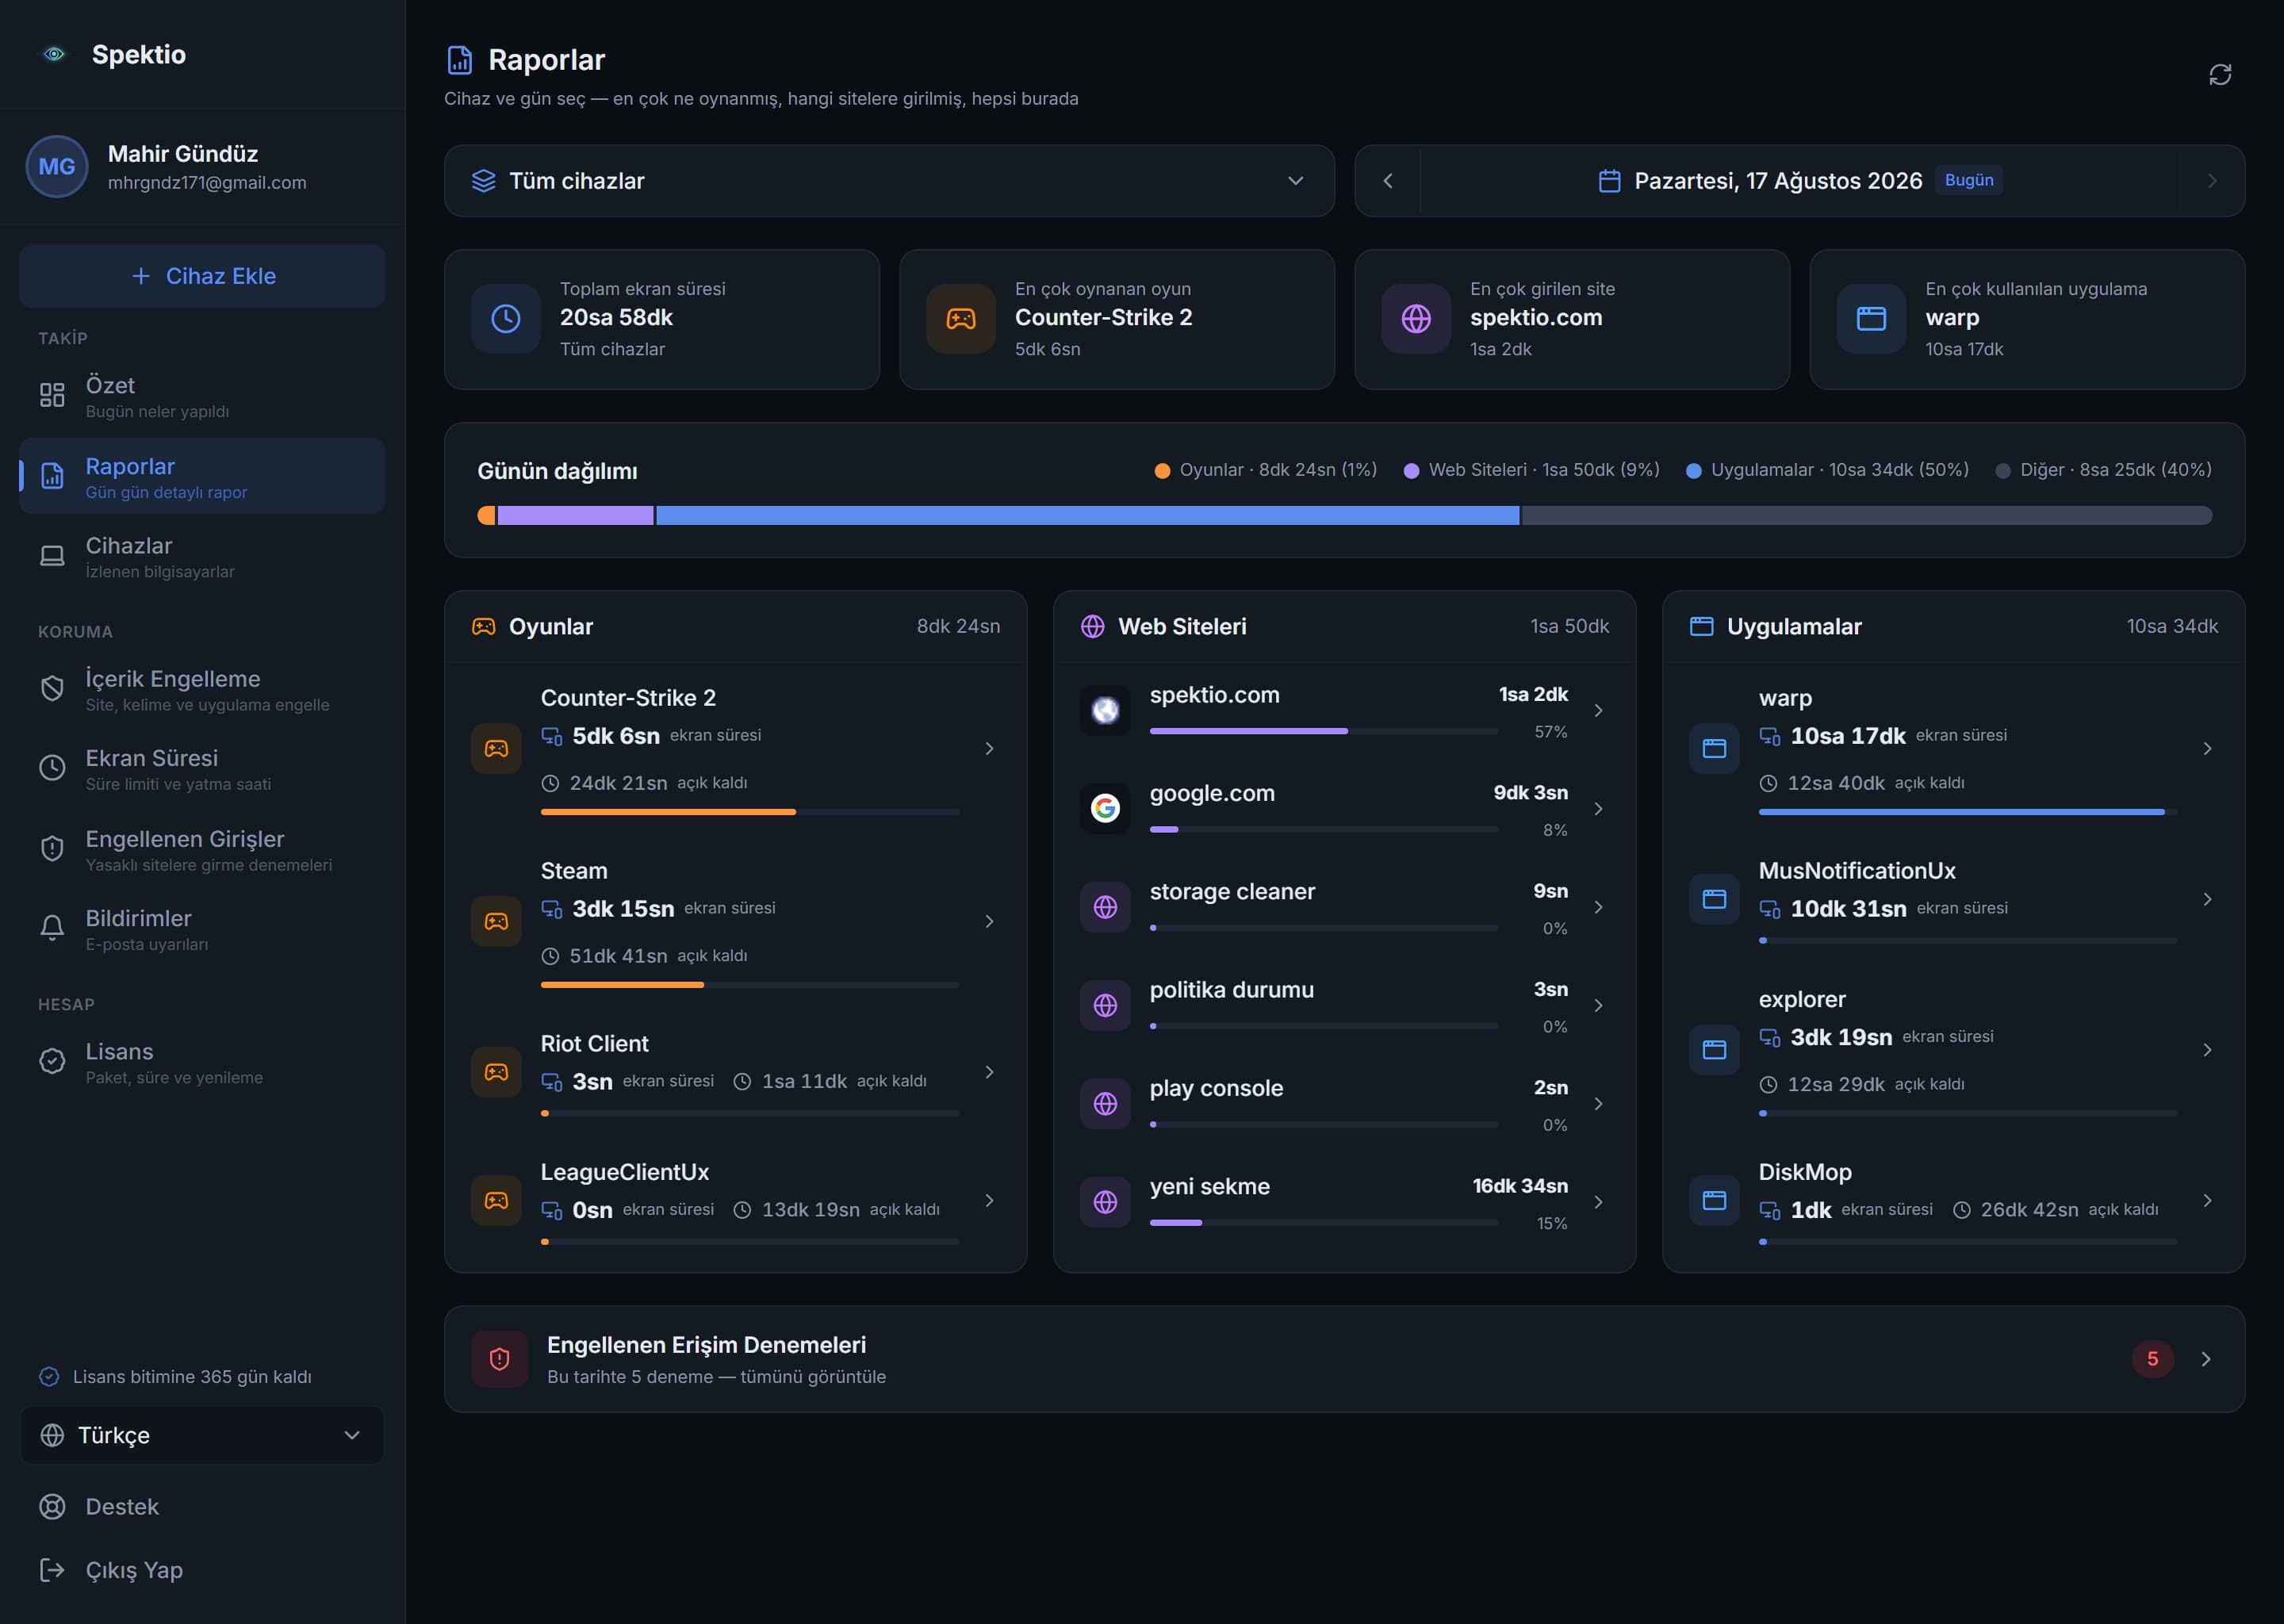
Task: Click the Riot Client gamepad icon
Action: coord(496,1072)
